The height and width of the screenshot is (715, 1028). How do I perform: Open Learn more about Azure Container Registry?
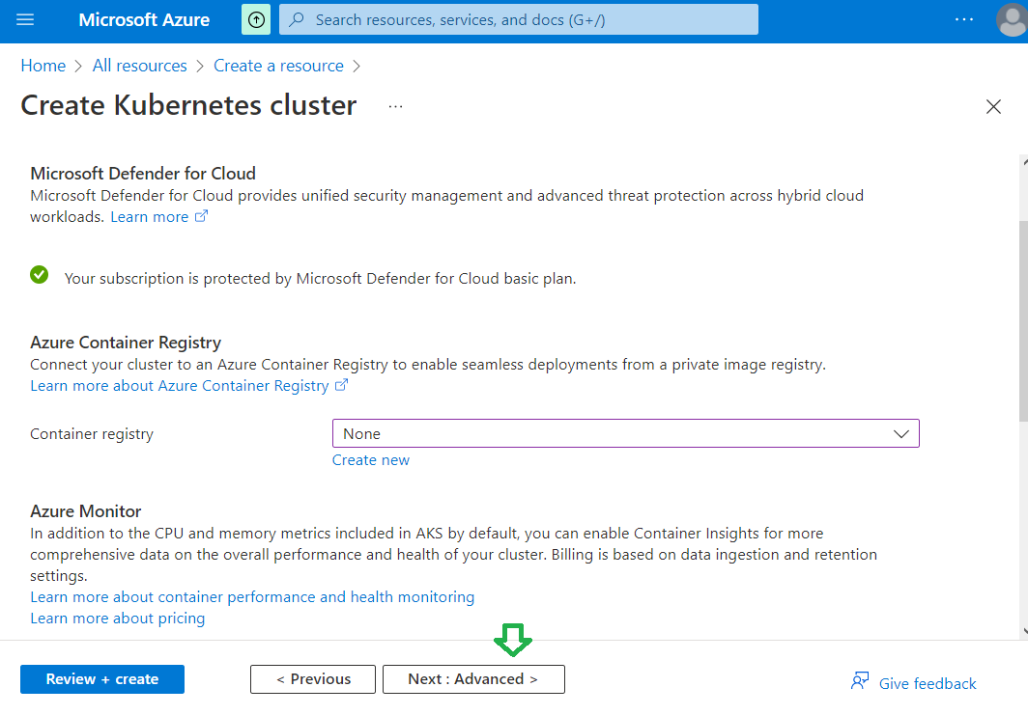click(x=180, y=386)
